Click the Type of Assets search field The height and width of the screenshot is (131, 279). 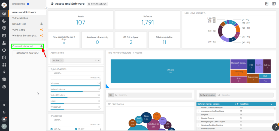76,73
